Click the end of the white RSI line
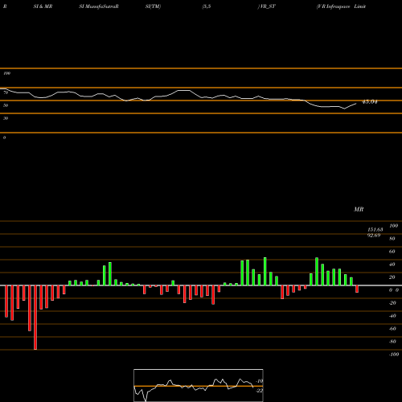Image resolution: width=402 pixels, height=402 pixels. click(x=356, y=104)
